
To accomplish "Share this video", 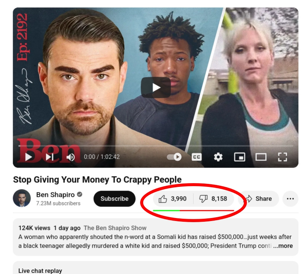I will pos(258,199).
